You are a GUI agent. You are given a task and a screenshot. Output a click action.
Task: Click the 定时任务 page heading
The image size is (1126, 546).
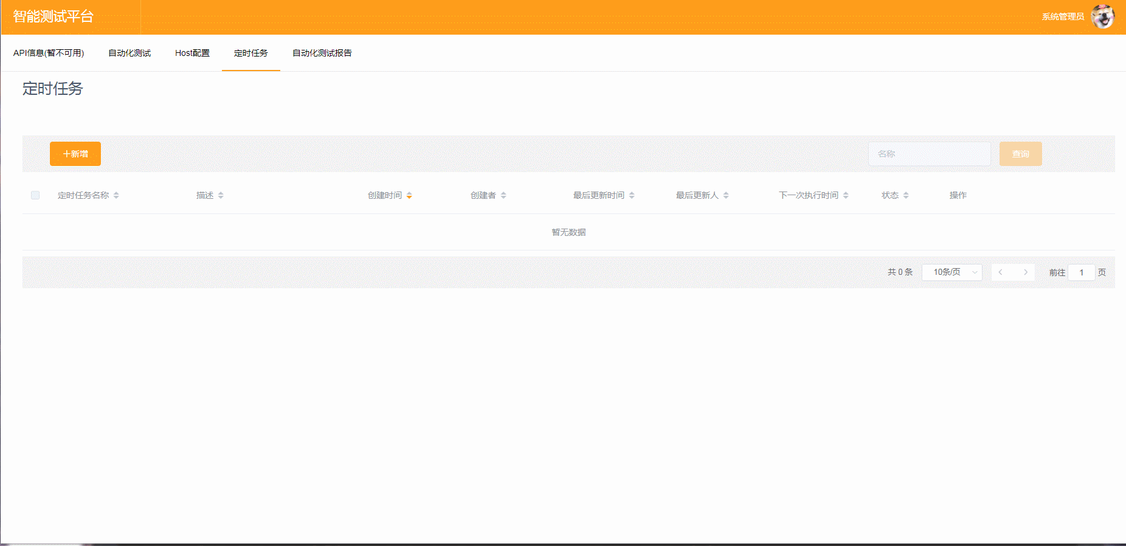point(53,89)
